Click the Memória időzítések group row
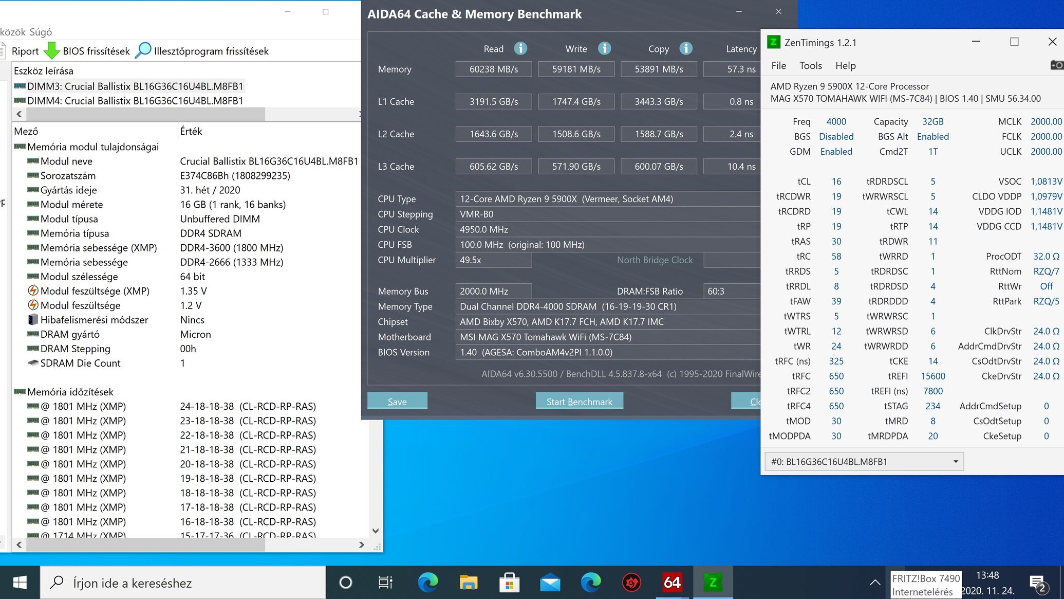Viewport: 1064px width, 599px height. click(64, 391)
